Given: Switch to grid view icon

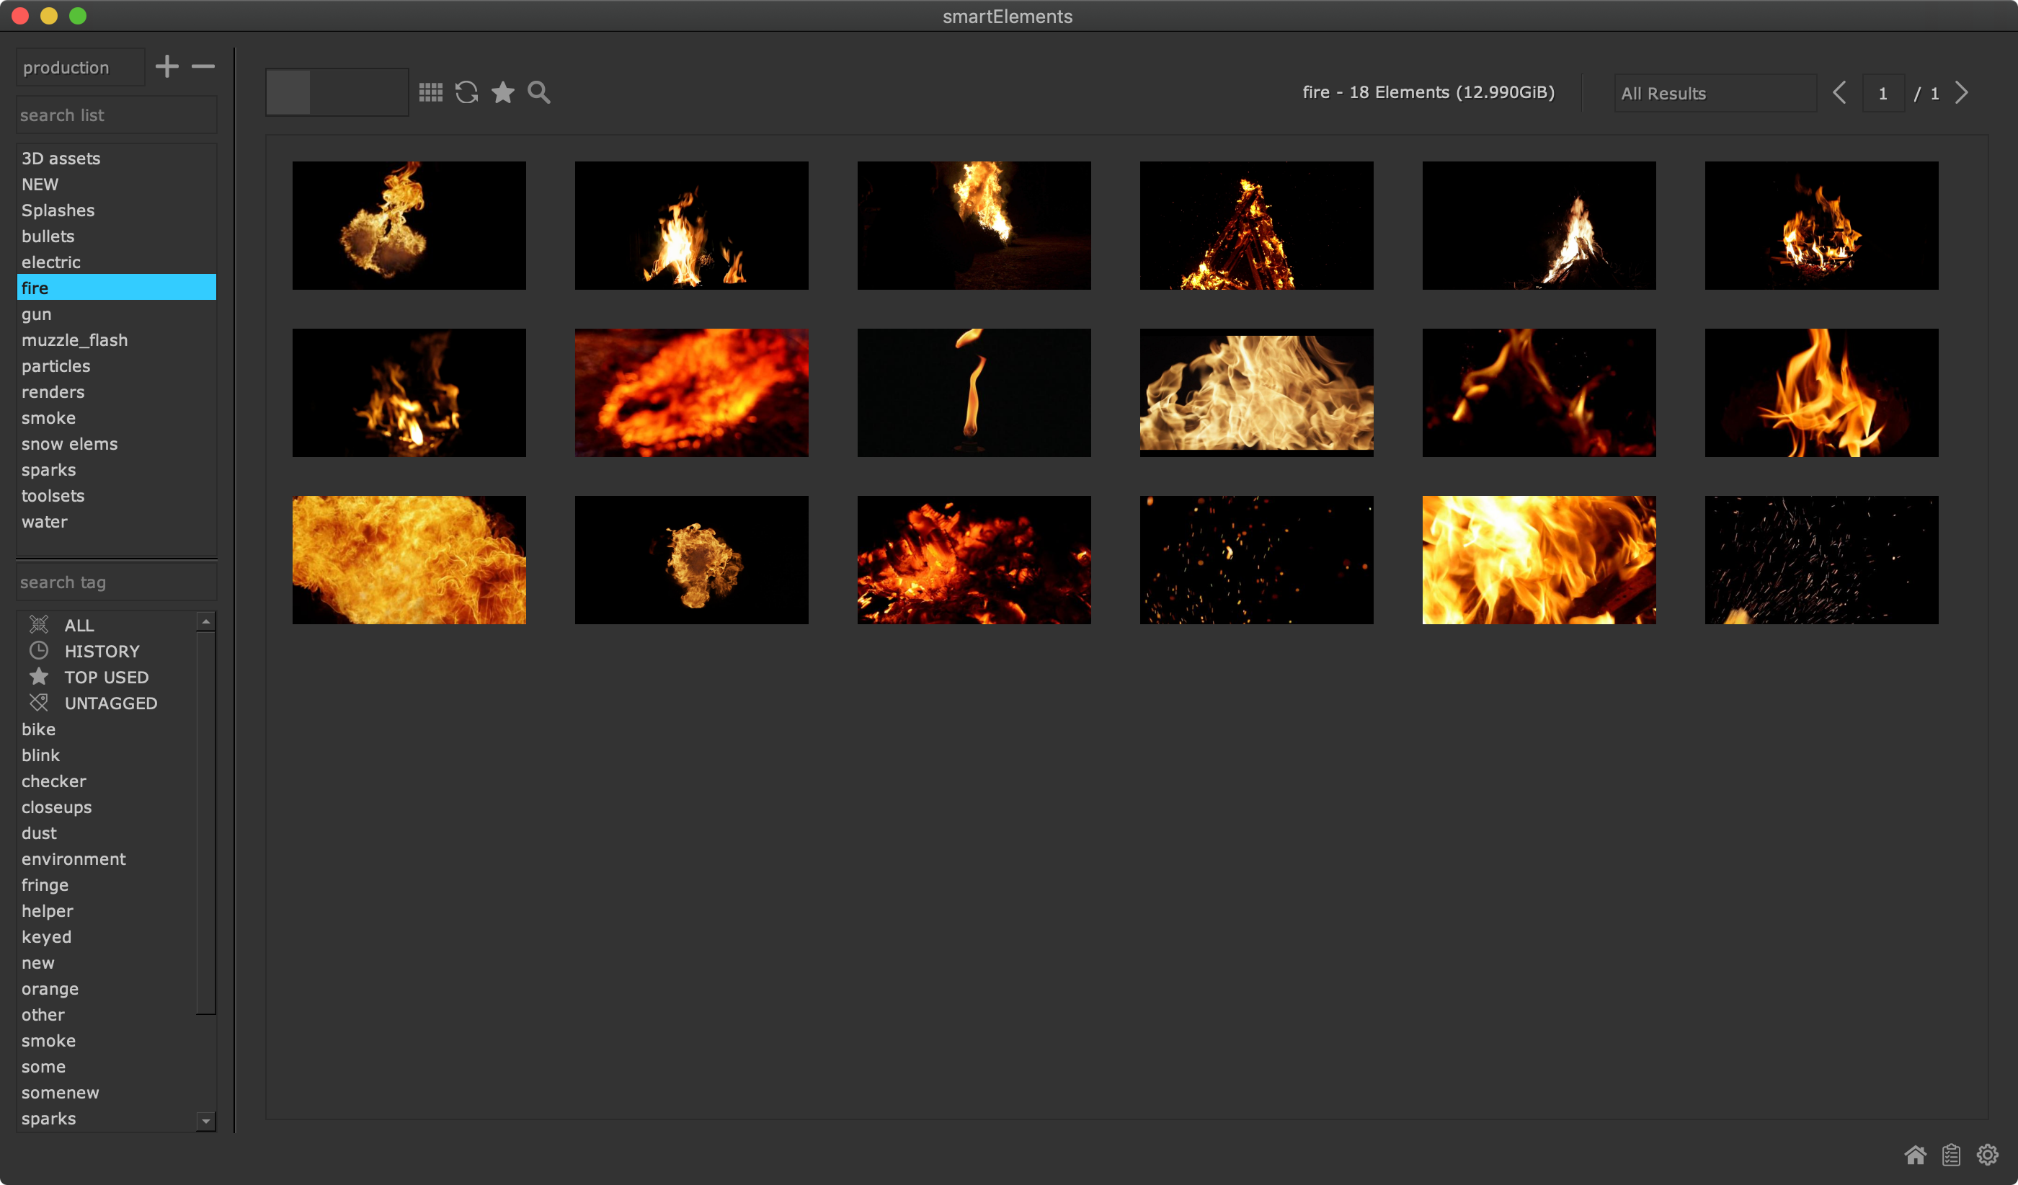Looking at the screenshot, I should coord(431,93).
